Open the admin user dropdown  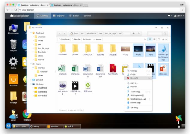click(x=179, y=16)
